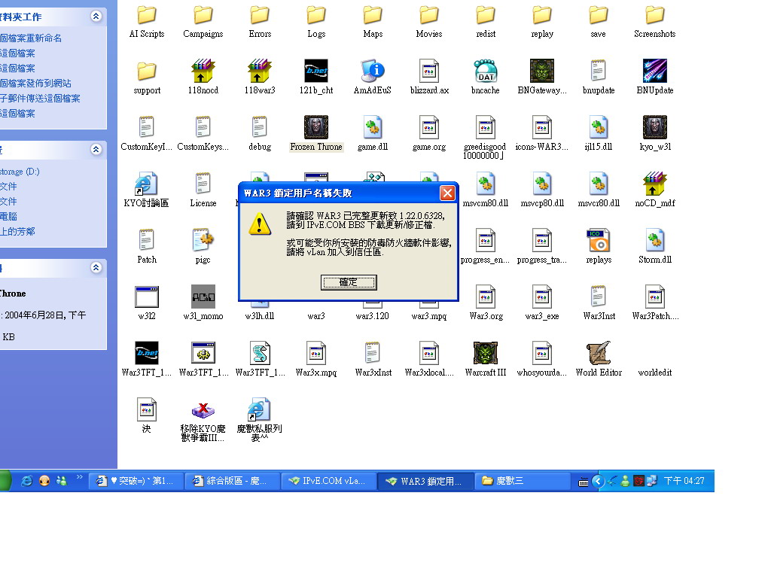
Task: Select the replays ICO icon
Action: click(x=599, y=240)
